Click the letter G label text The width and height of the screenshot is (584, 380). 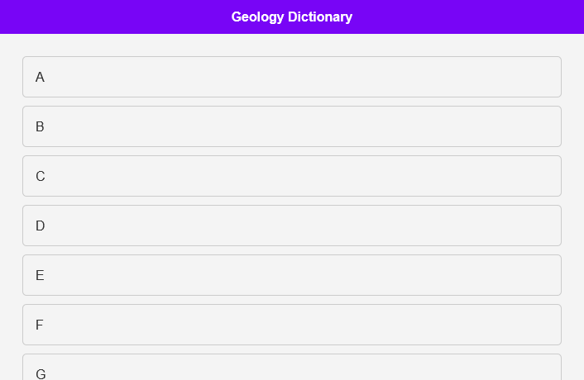(x=41, y=373)
